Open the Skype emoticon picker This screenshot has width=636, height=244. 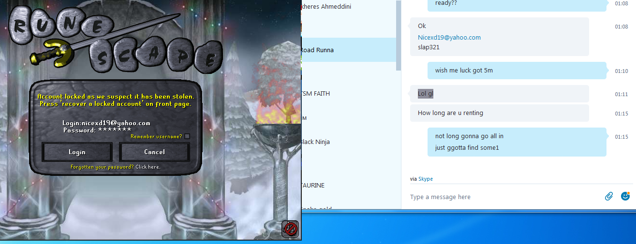(625, 196)
